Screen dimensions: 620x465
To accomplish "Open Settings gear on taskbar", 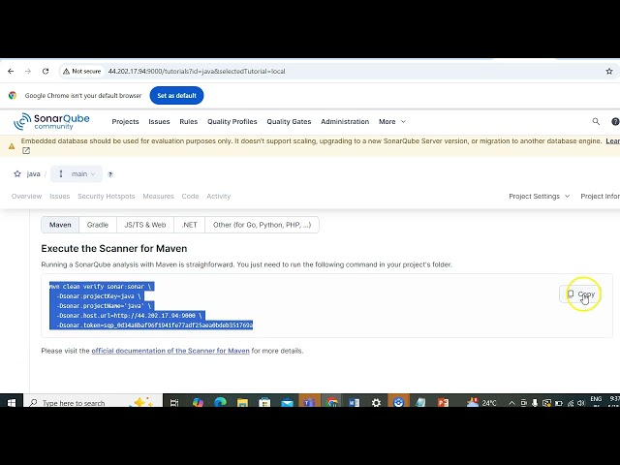I will coord(376,402).
